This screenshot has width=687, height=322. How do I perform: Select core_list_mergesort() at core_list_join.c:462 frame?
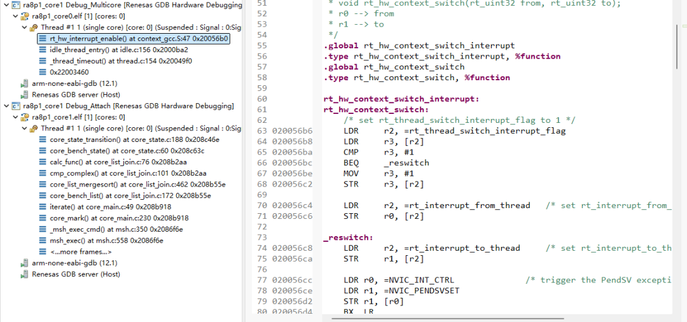click(137, 185)
